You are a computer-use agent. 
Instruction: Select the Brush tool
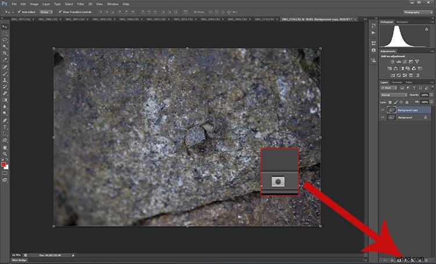(5, 74)
